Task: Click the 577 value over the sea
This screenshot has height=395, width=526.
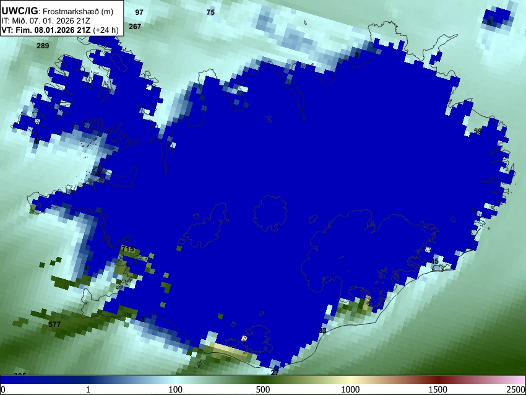Action: [x=54, y=324]
